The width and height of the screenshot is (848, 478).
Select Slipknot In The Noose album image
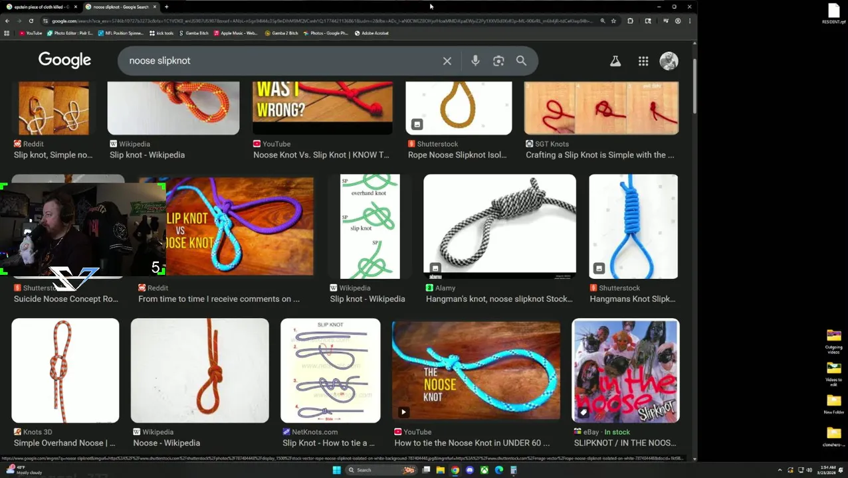click(x=625, y=370)
